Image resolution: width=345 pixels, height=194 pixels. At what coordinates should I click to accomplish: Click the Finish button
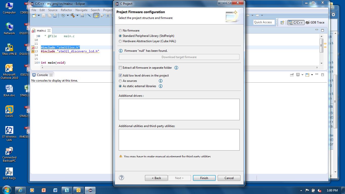[204, 178]
